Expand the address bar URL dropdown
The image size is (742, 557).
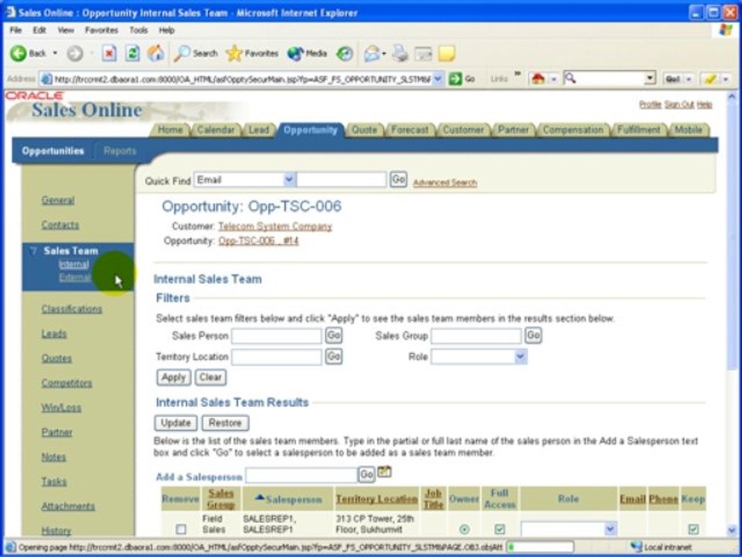438,79
